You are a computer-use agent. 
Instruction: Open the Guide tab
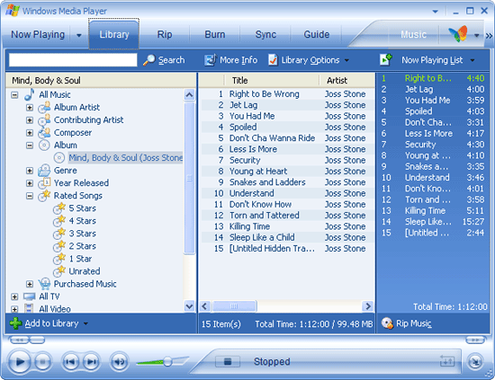pyautogui.click(x=316, y=34)
